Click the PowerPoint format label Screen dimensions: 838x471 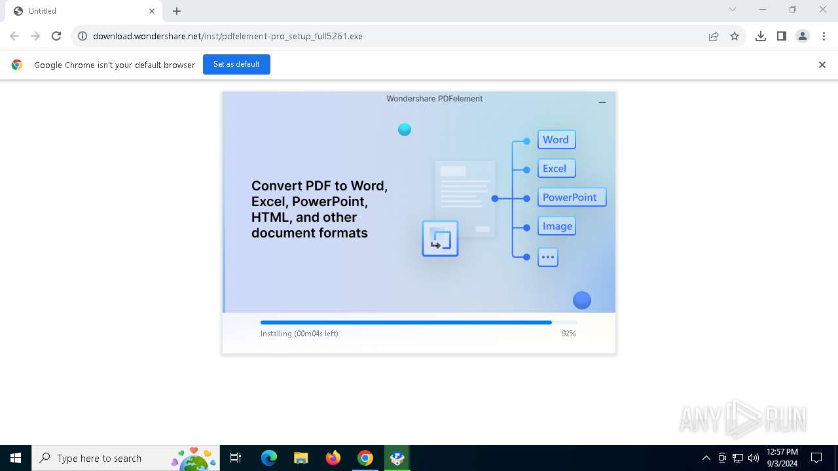point(572,197)
